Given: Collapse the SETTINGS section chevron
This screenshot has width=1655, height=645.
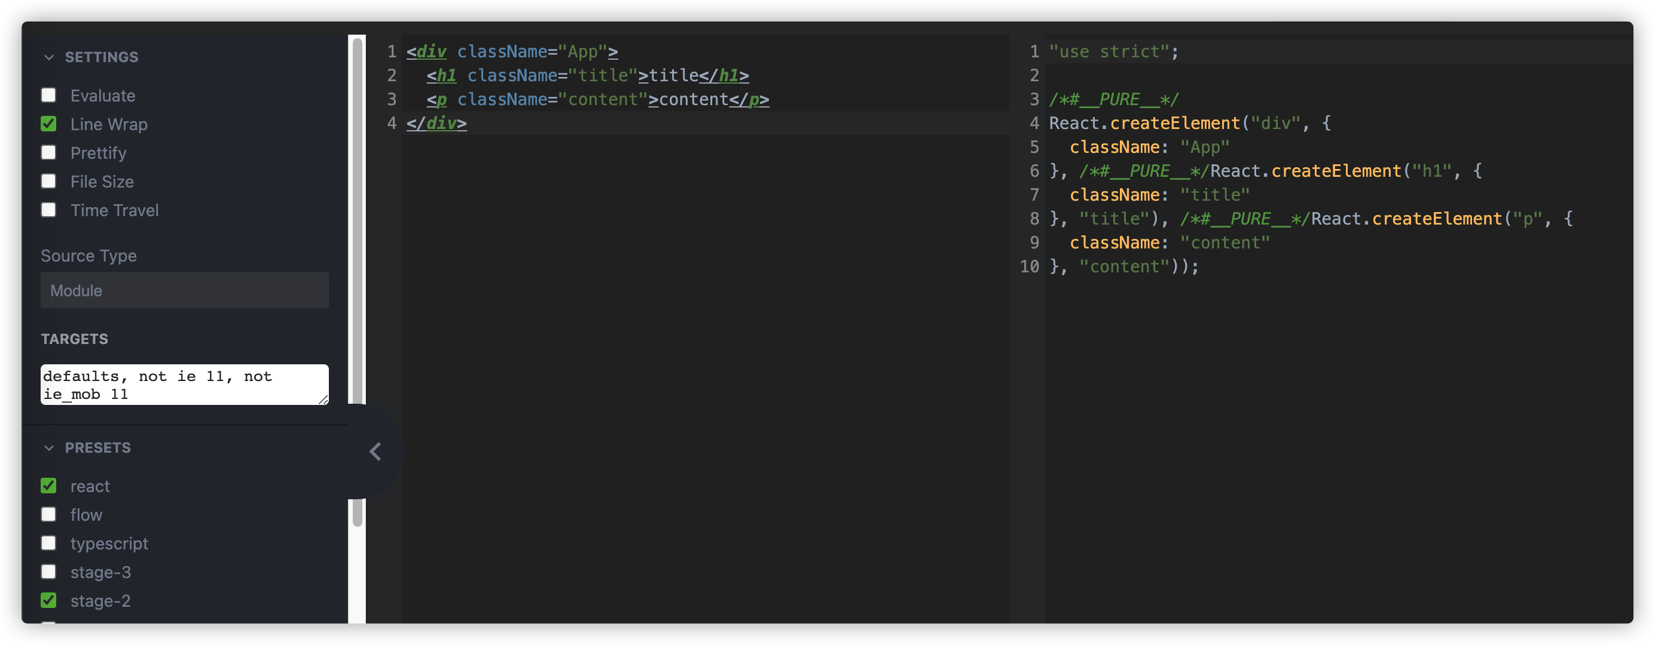Looking at the screenshot, I should 49,57.
